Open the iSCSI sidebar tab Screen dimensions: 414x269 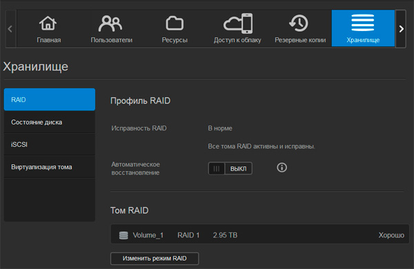click(50, 144)
